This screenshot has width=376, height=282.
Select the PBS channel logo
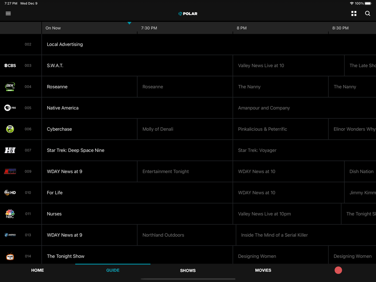tap(10, 108)
